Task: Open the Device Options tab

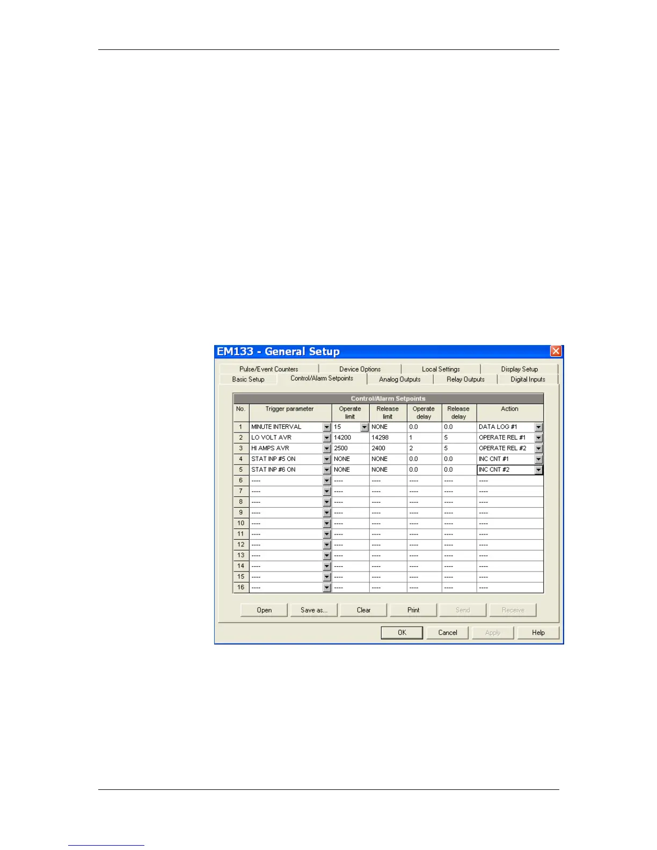Action: (360, 369)
